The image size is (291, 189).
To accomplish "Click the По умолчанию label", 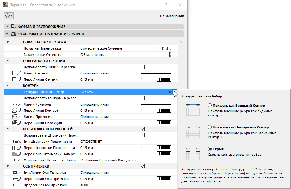I will (x=172, y=16).
